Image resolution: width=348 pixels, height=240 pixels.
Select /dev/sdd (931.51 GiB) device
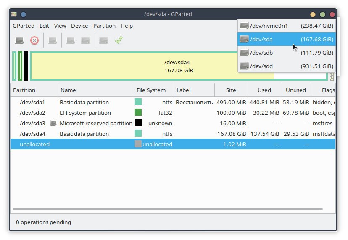(287, 66)
